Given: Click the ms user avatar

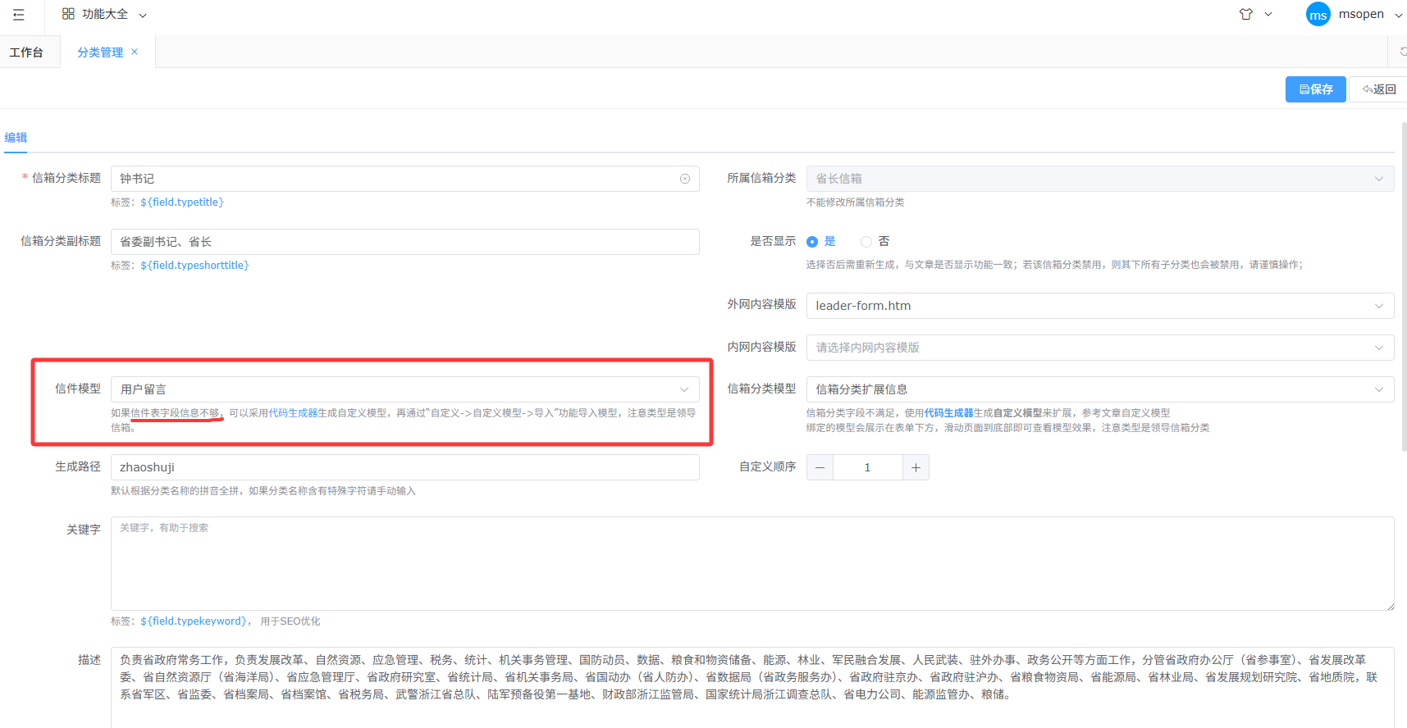Looking at the screenshot, I should coord(1318,15).
